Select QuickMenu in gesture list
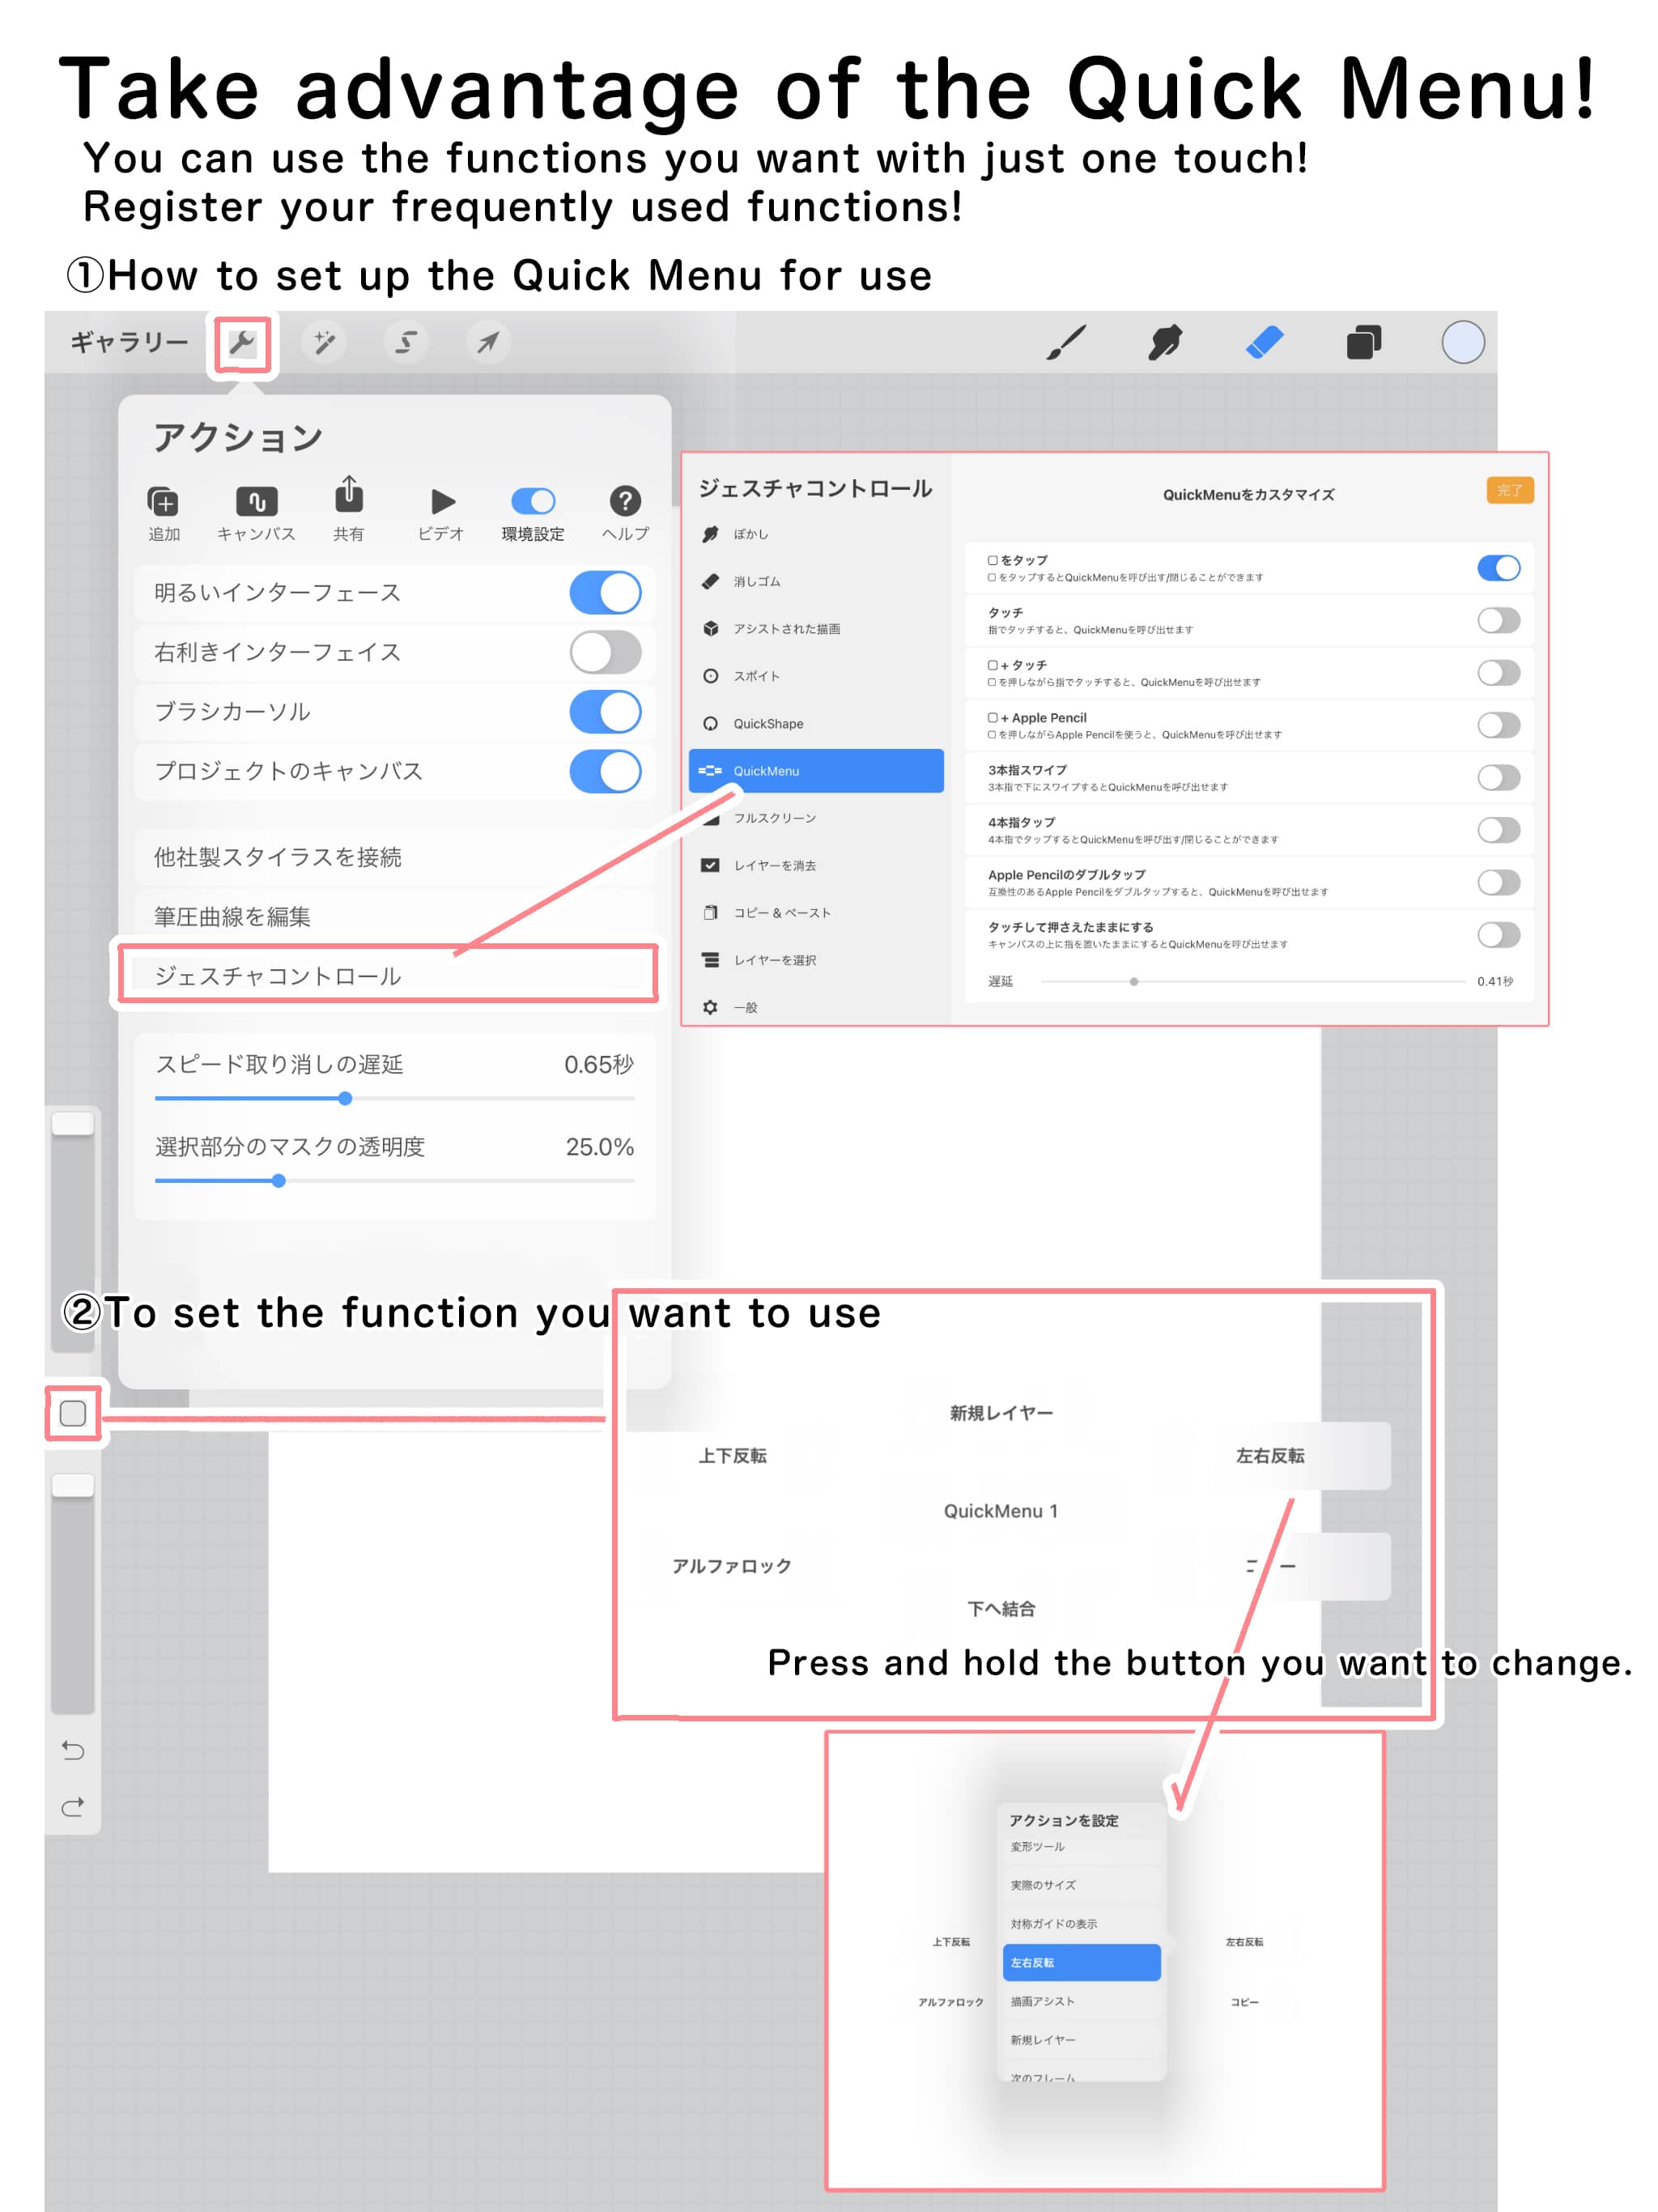The height and width of the screenshot is (2212, 1658). (x=816, y=771)
